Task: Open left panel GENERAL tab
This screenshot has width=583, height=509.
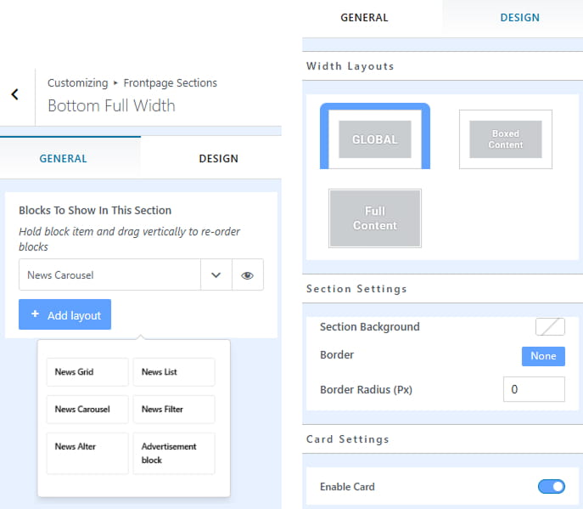Action: [x=63, y=159]
